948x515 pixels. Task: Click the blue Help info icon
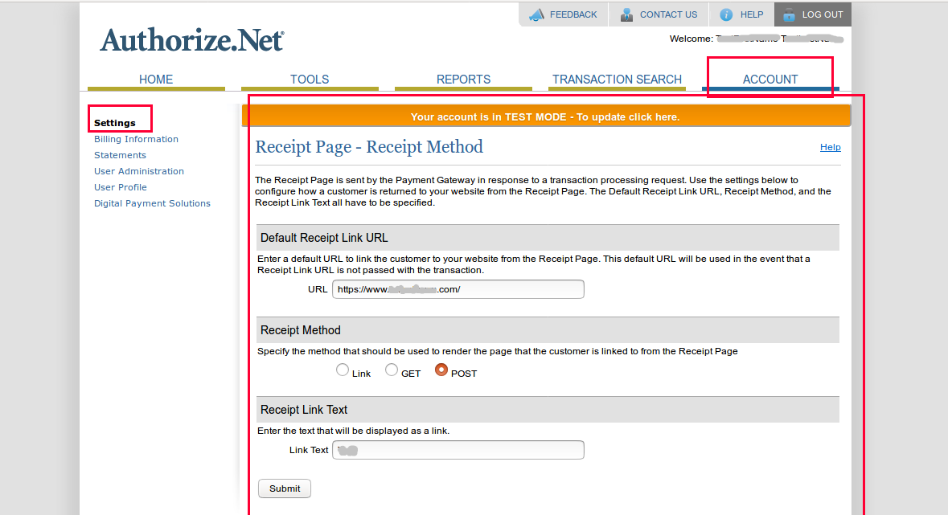coord(726,15)
